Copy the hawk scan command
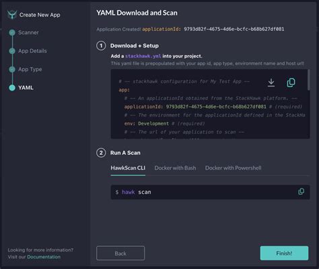 coord(301,192)
